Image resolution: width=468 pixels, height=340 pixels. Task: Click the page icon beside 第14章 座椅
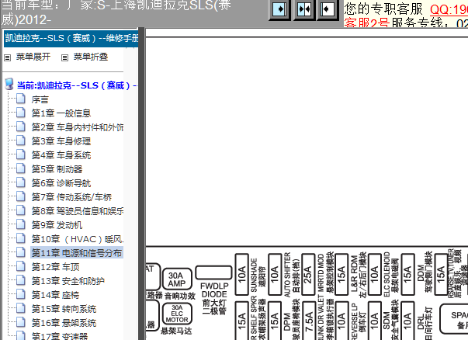click(x=21, y=294)
